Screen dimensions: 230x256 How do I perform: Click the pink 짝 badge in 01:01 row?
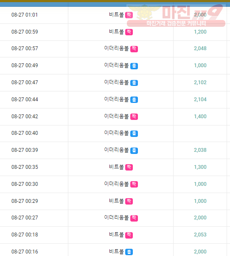[129, 15]
